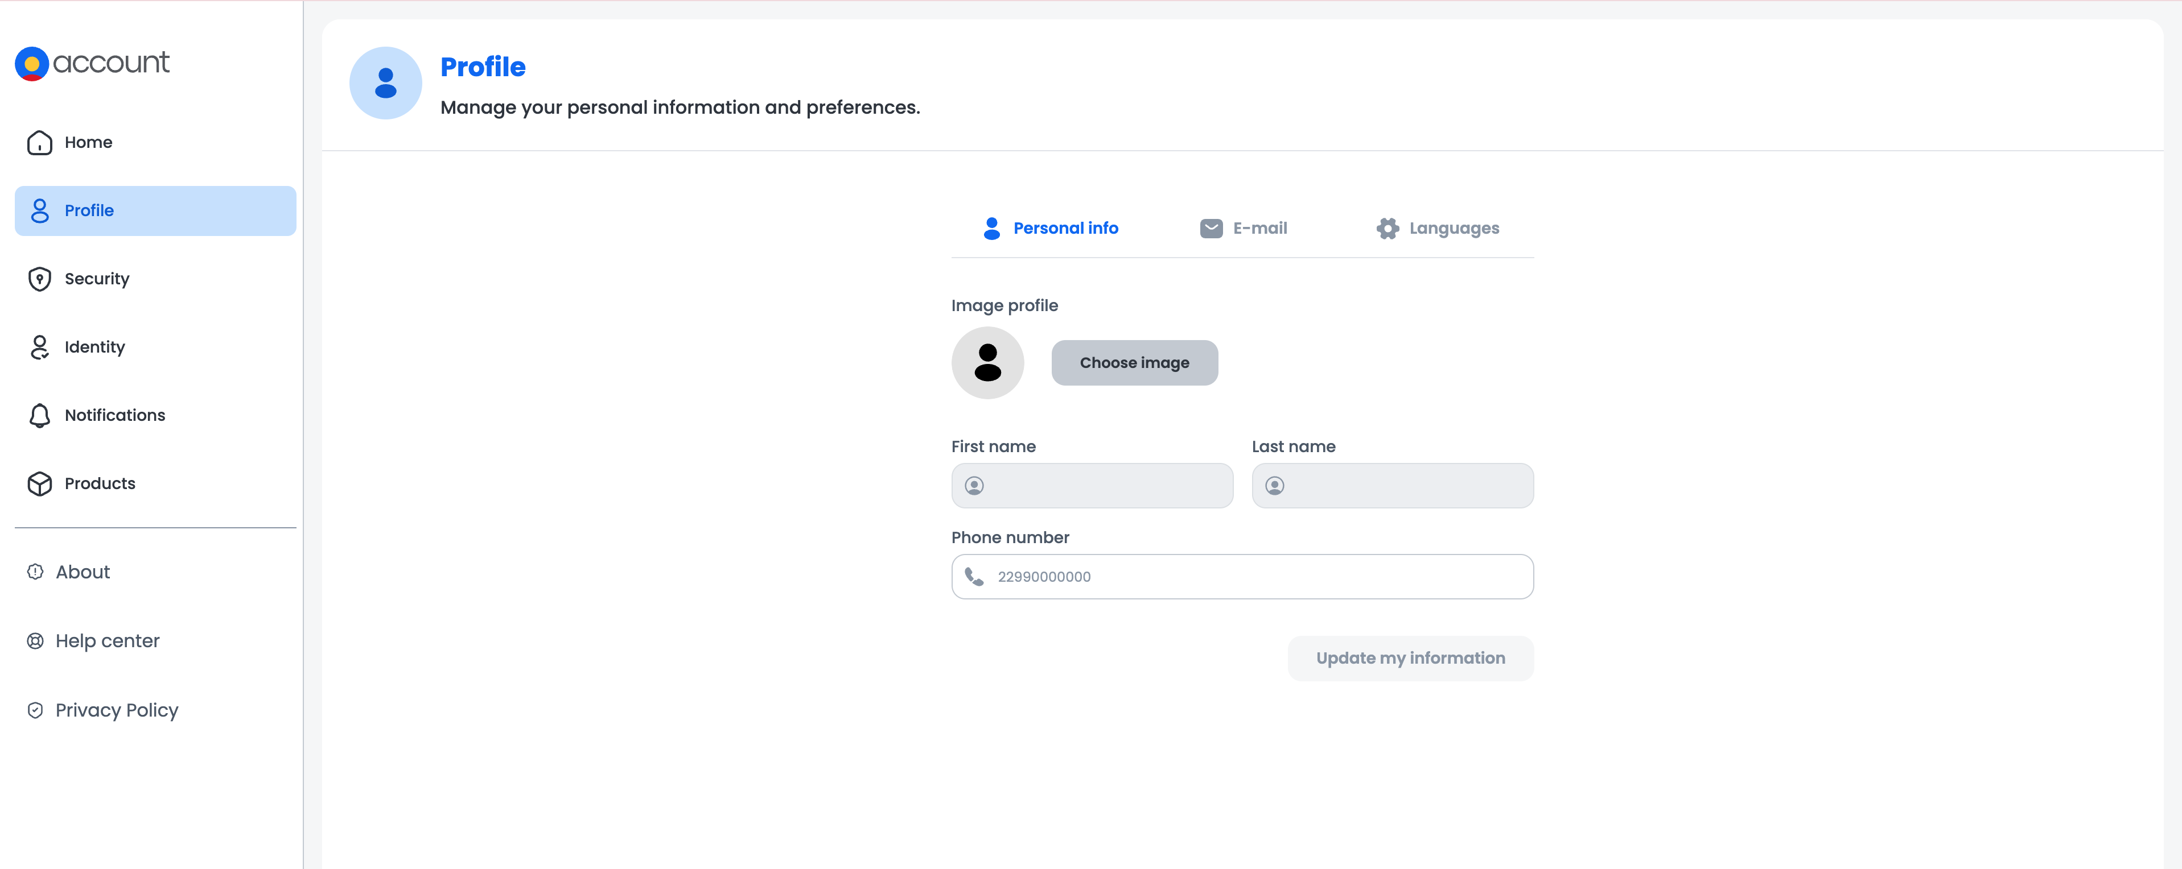Click the Home house icon
The width and height of the screenshot is (2182, 869).
tap(39, 143)
